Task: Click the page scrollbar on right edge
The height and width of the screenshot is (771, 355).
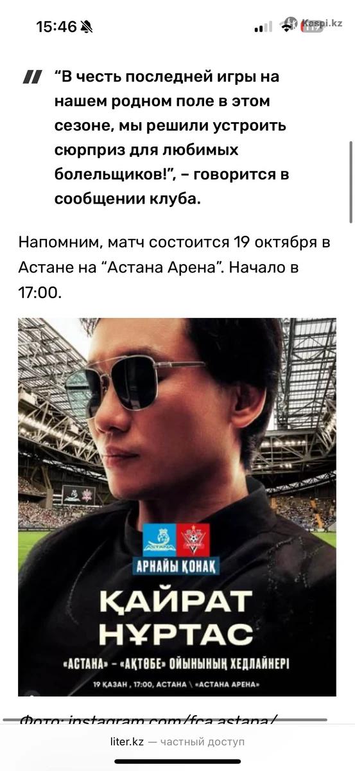Action: pyautogui.click(x=351, y=182)
